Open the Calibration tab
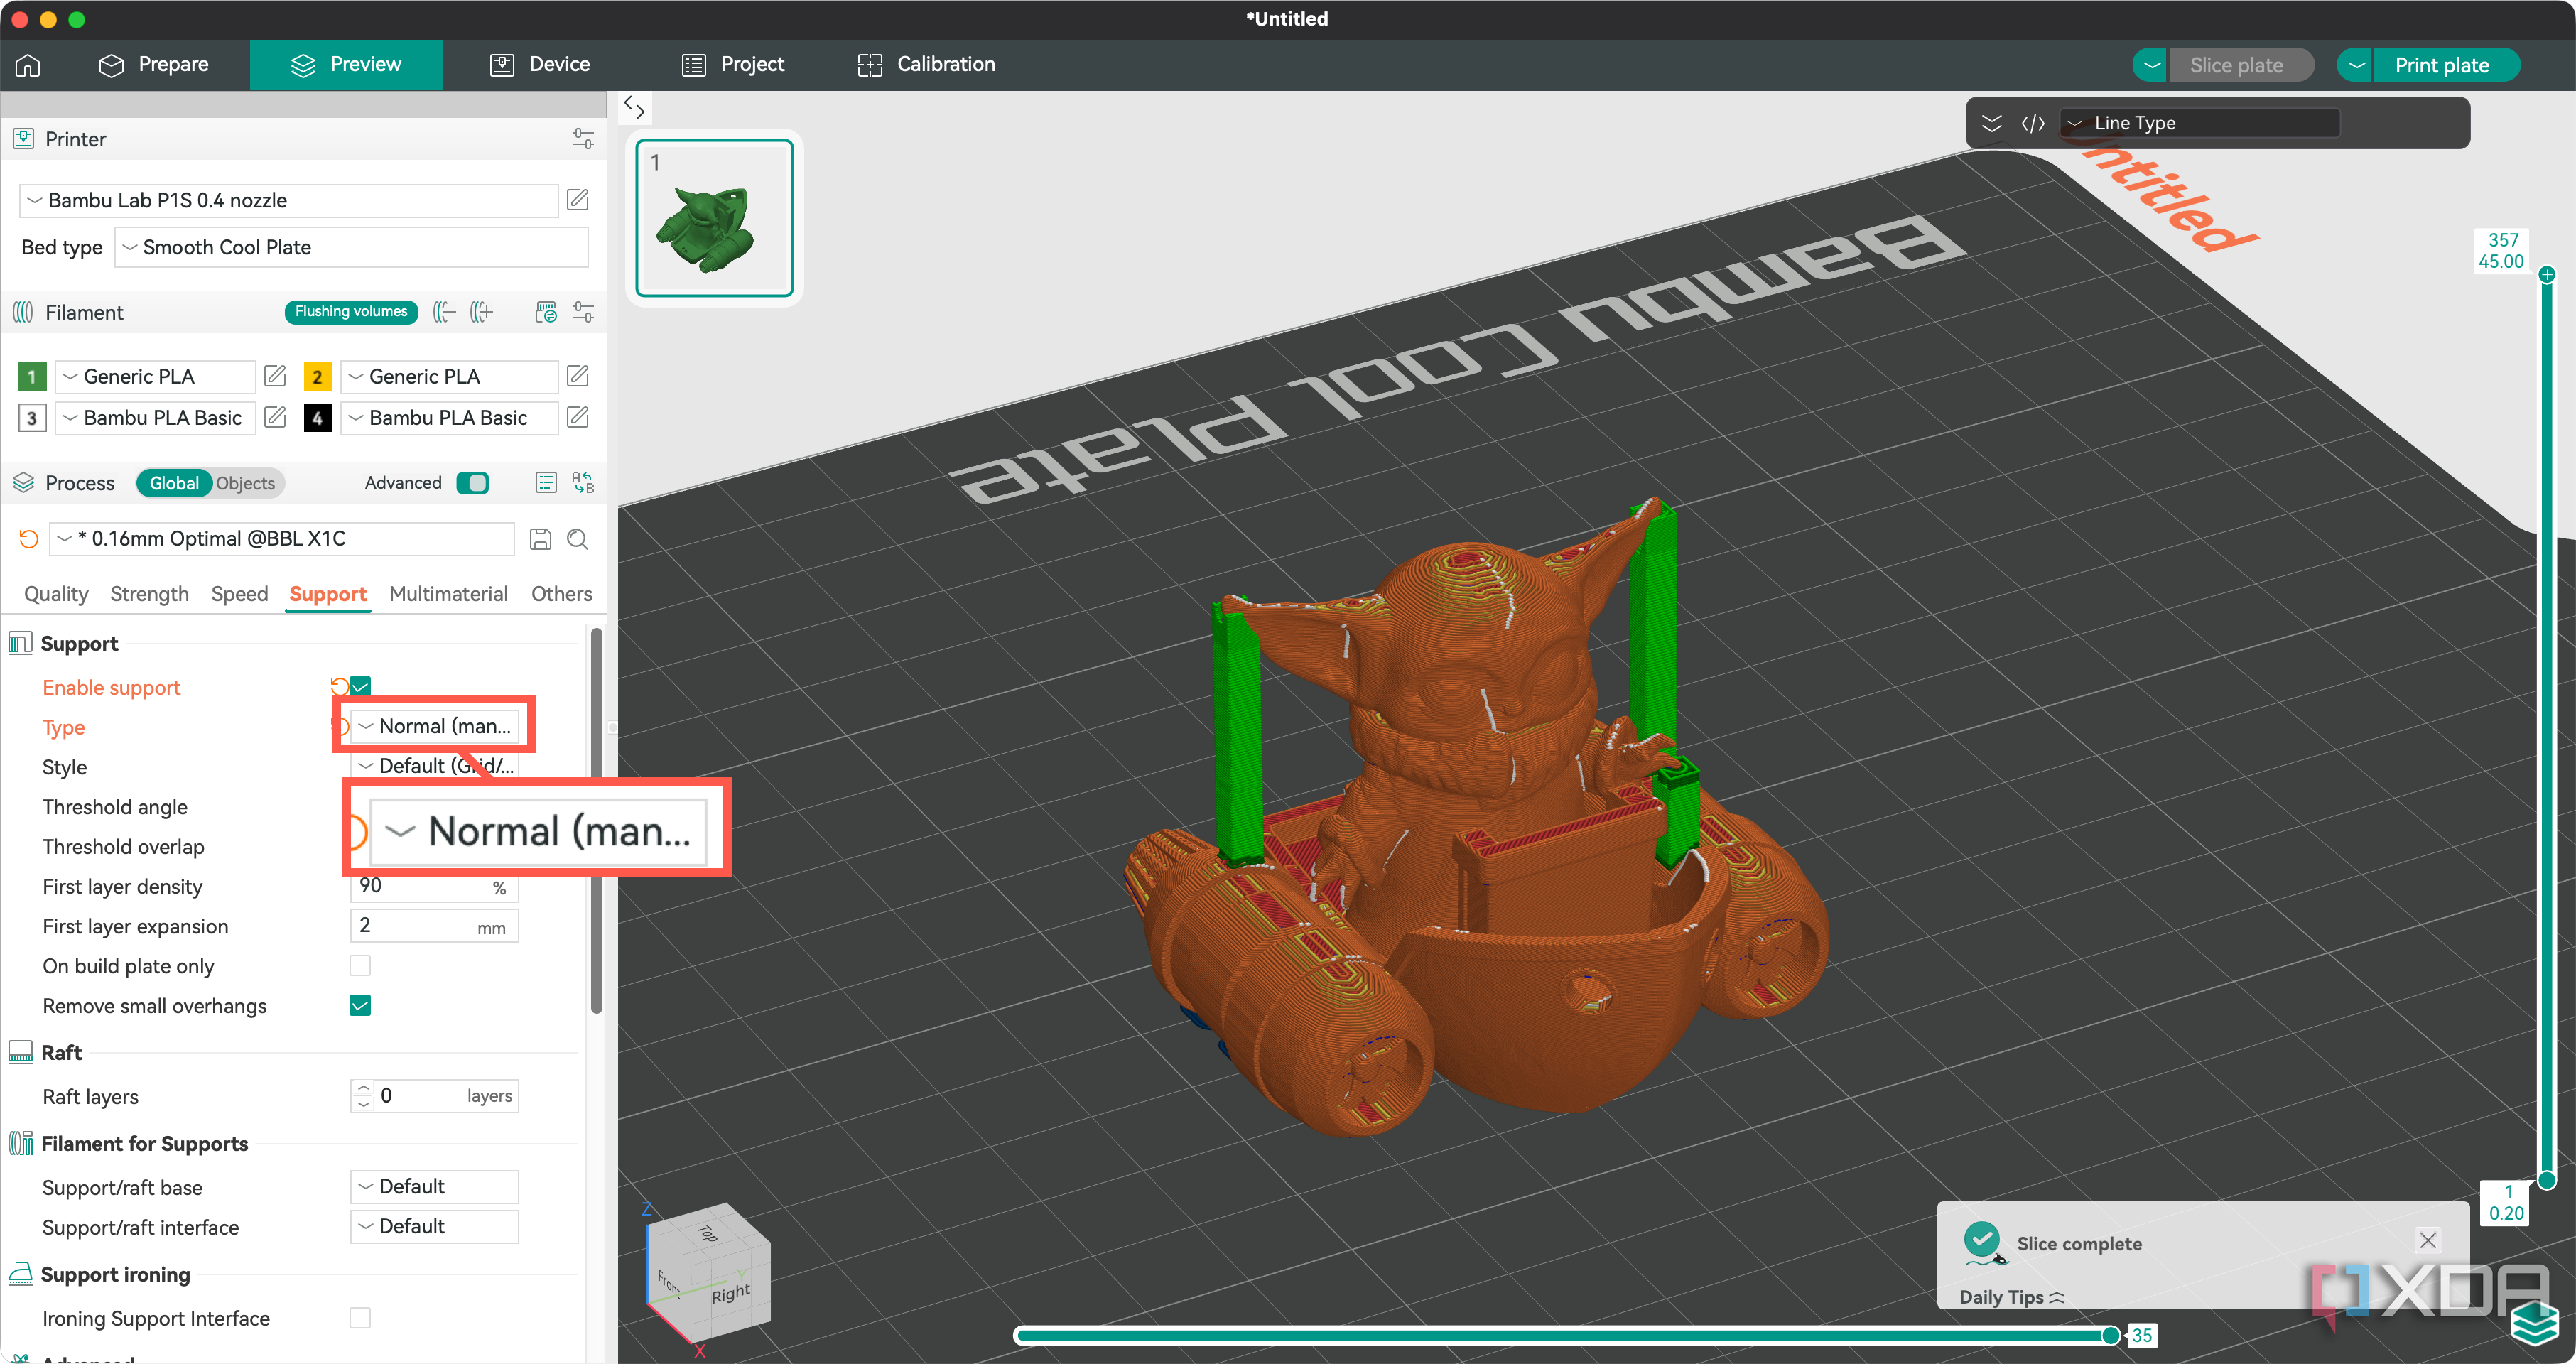 point(926,65)
